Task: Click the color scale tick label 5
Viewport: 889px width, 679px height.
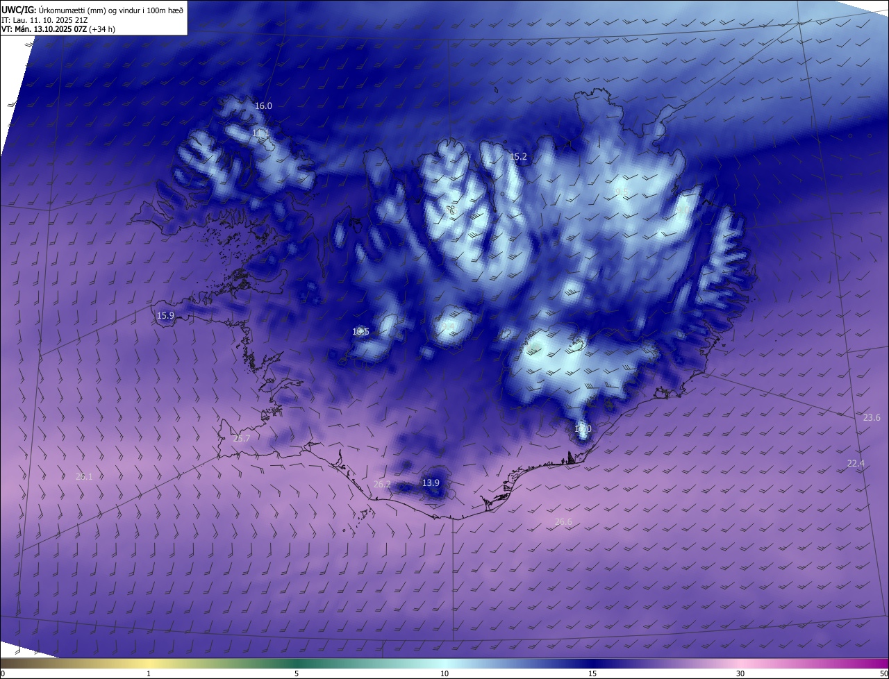Action: 297,673
